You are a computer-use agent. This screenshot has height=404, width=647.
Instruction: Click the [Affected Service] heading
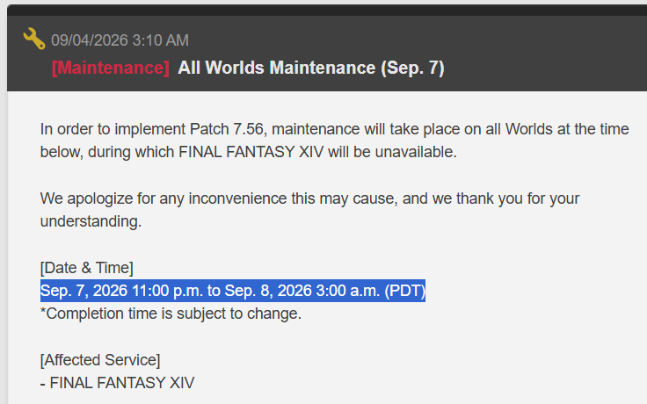100,360
